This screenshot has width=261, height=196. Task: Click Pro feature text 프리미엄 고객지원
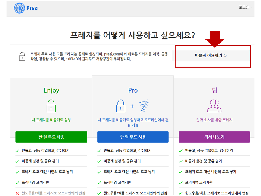coord(117,182)
